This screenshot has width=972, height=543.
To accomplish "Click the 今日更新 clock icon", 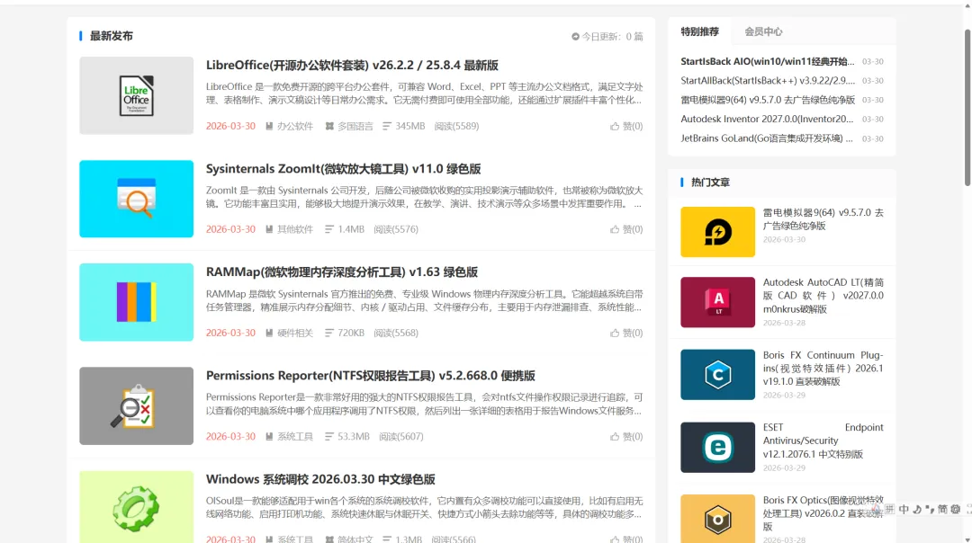I will coord(575,37).
